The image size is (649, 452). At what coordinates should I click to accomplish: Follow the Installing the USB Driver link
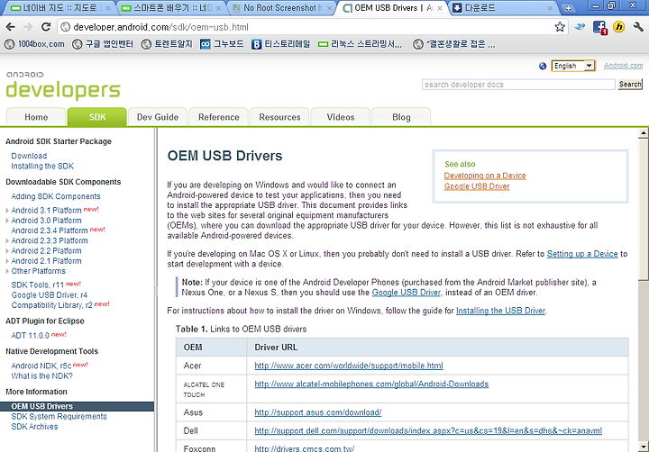pyautogui.click(x=500, y=311)
